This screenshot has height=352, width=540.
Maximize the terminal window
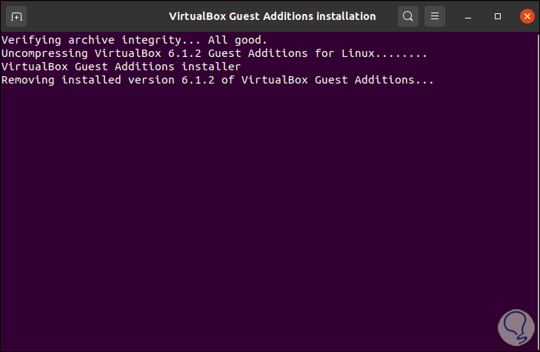[499, 16]
